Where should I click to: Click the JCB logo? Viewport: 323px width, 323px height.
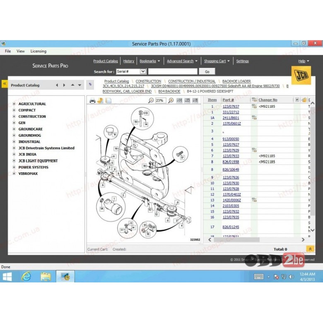tap(301, 75)
